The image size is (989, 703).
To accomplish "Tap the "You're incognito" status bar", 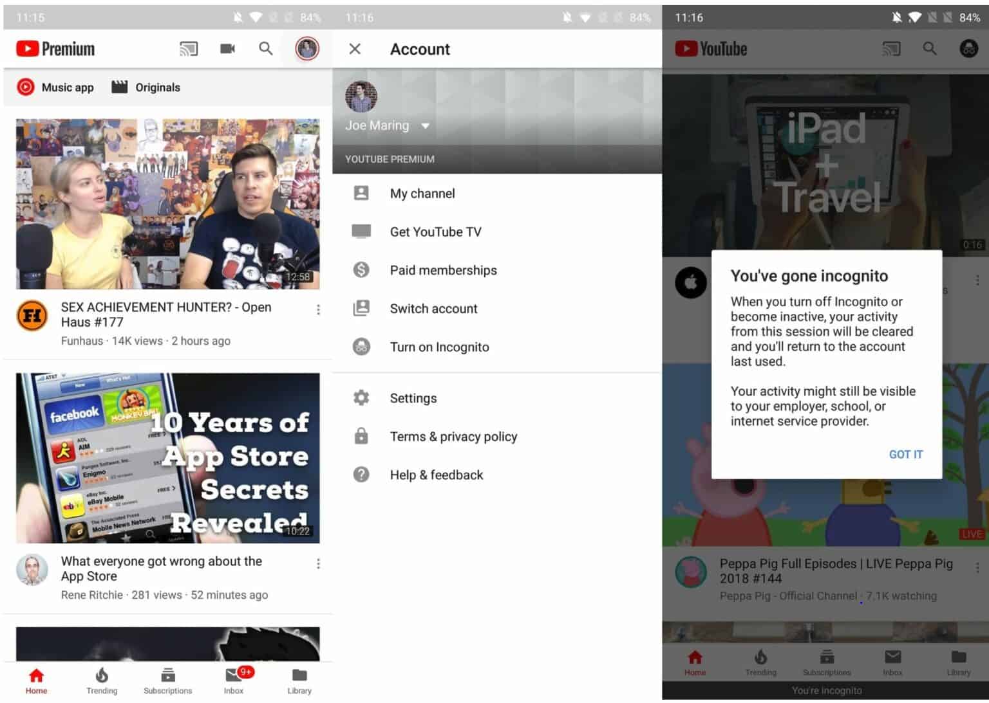I will [826, 691].
